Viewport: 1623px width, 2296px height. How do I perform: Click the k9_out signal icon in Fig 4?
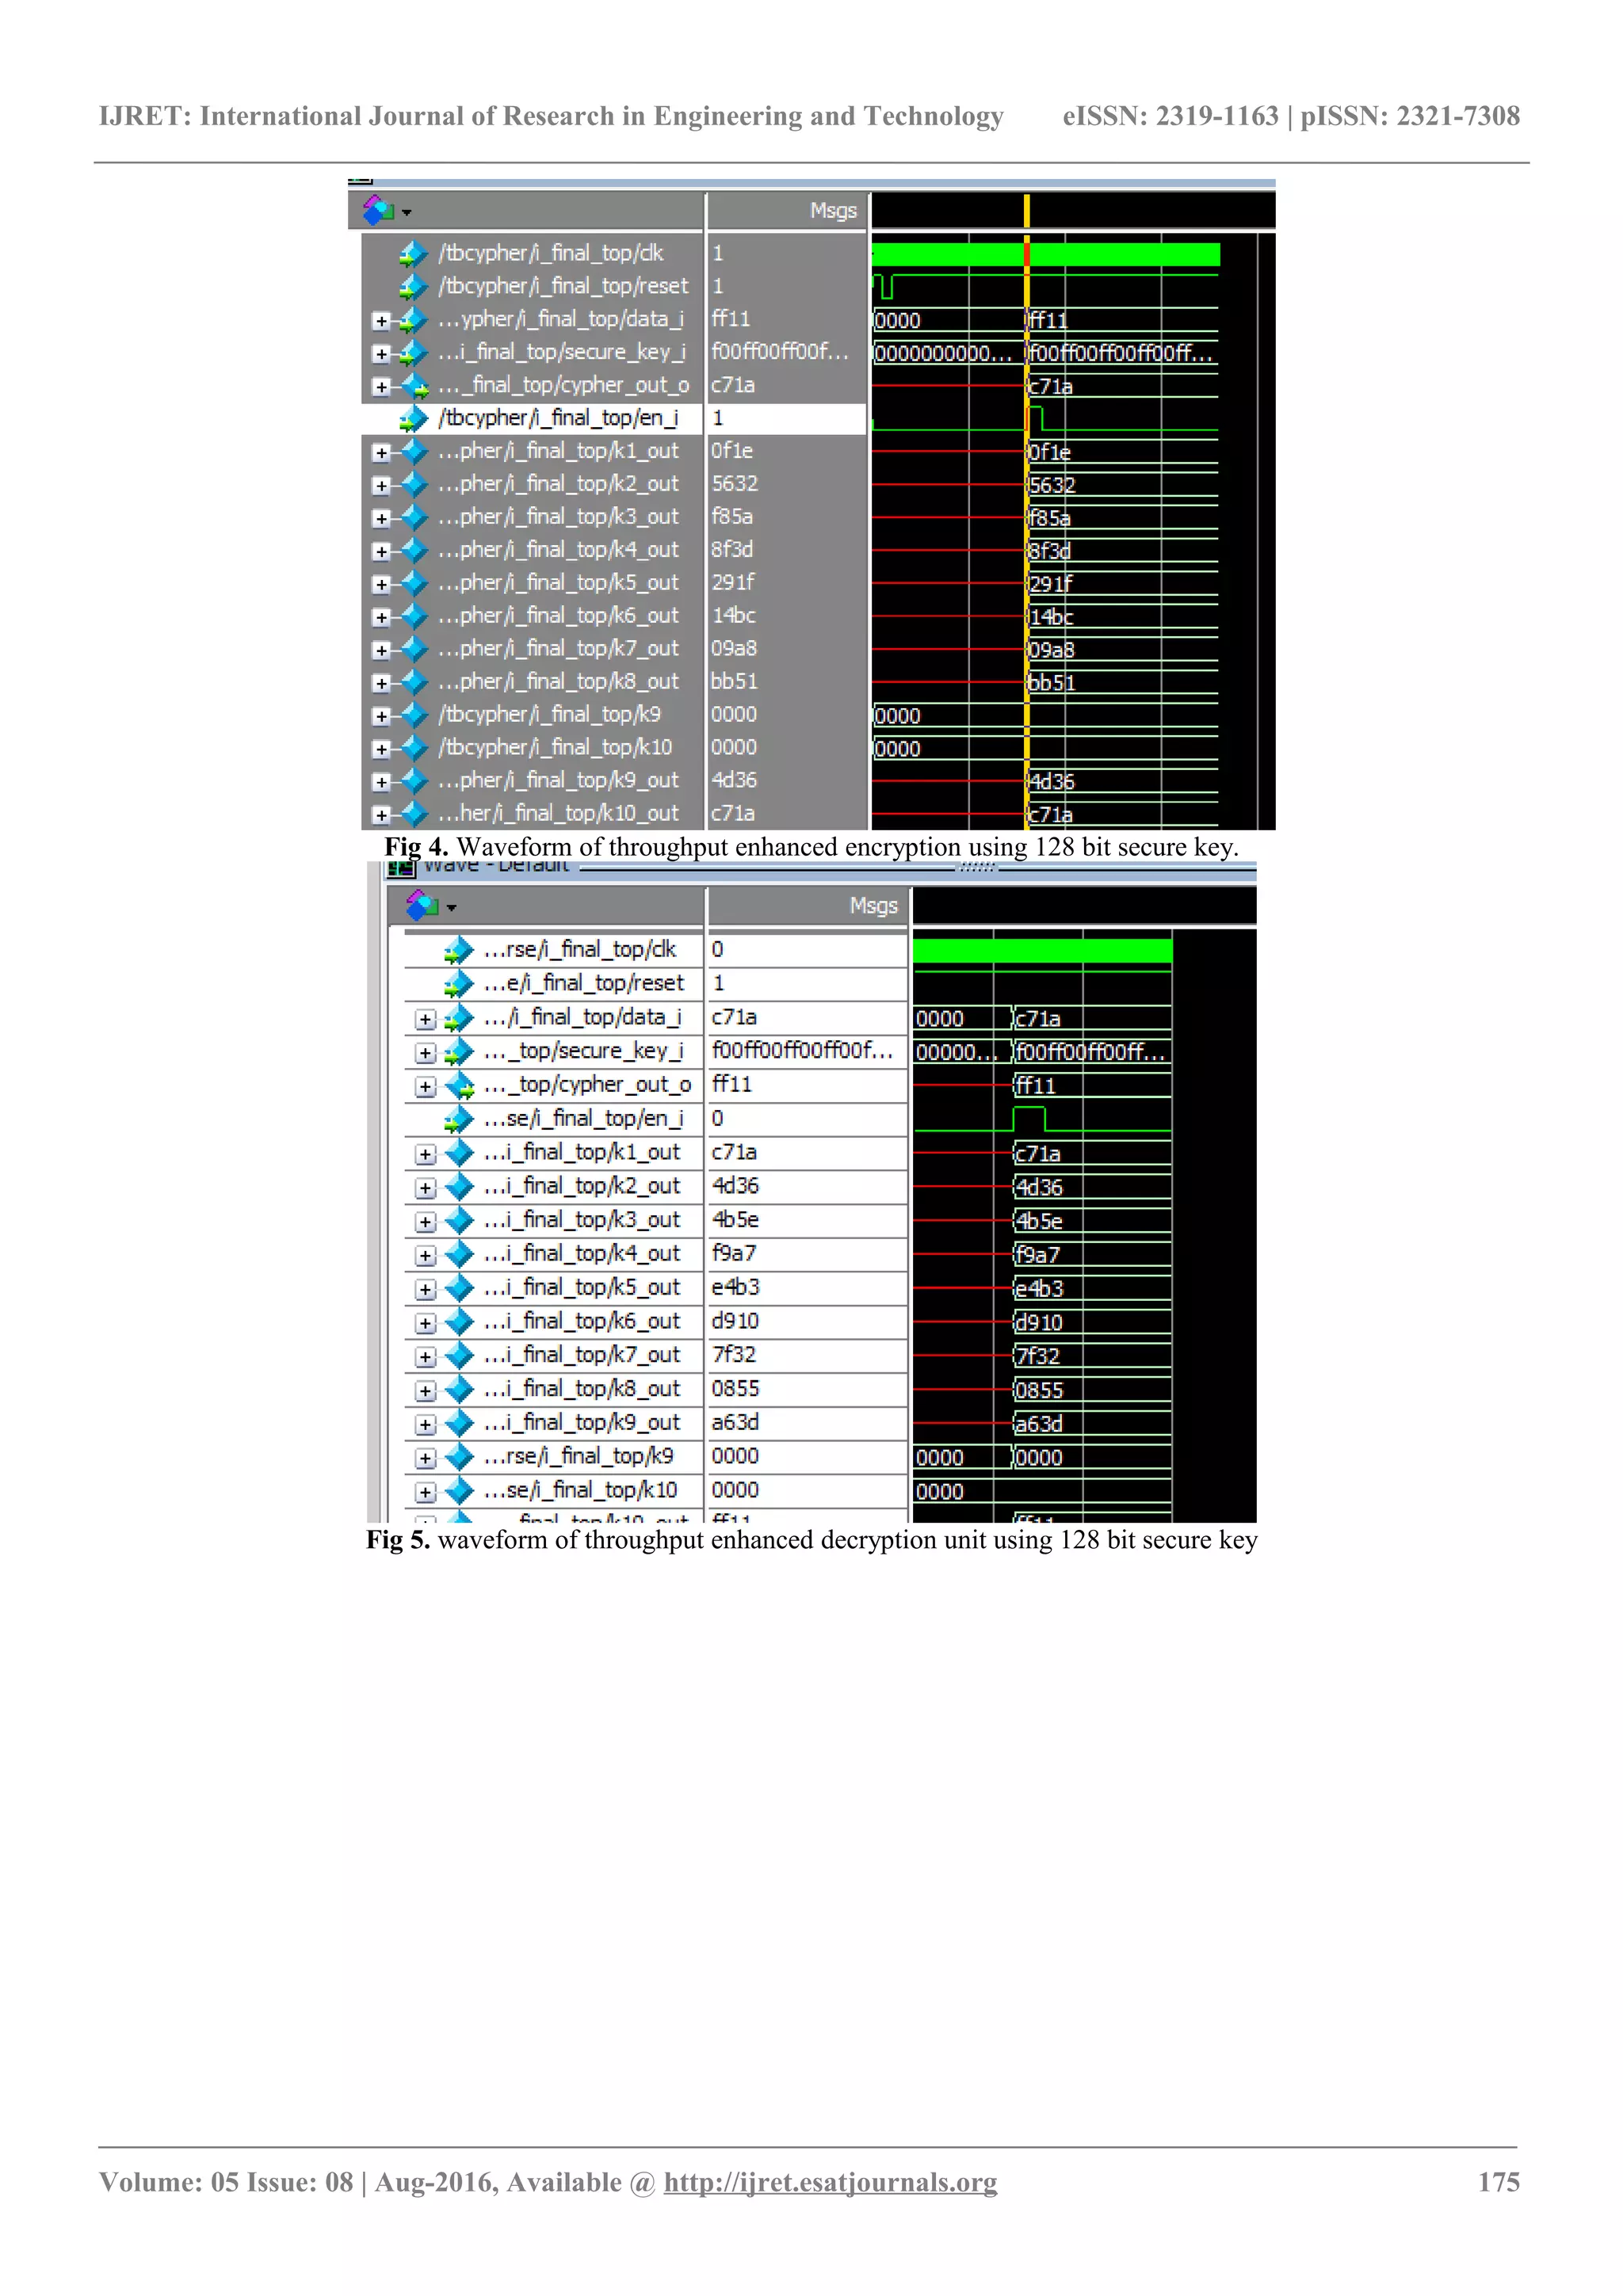pos(413,781)
